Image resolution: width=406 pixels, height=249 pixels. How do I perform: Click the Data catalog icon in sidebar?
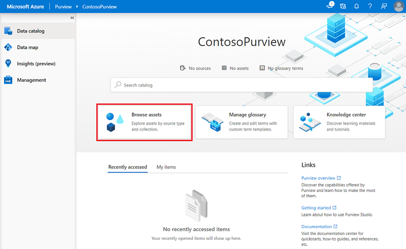8,31
